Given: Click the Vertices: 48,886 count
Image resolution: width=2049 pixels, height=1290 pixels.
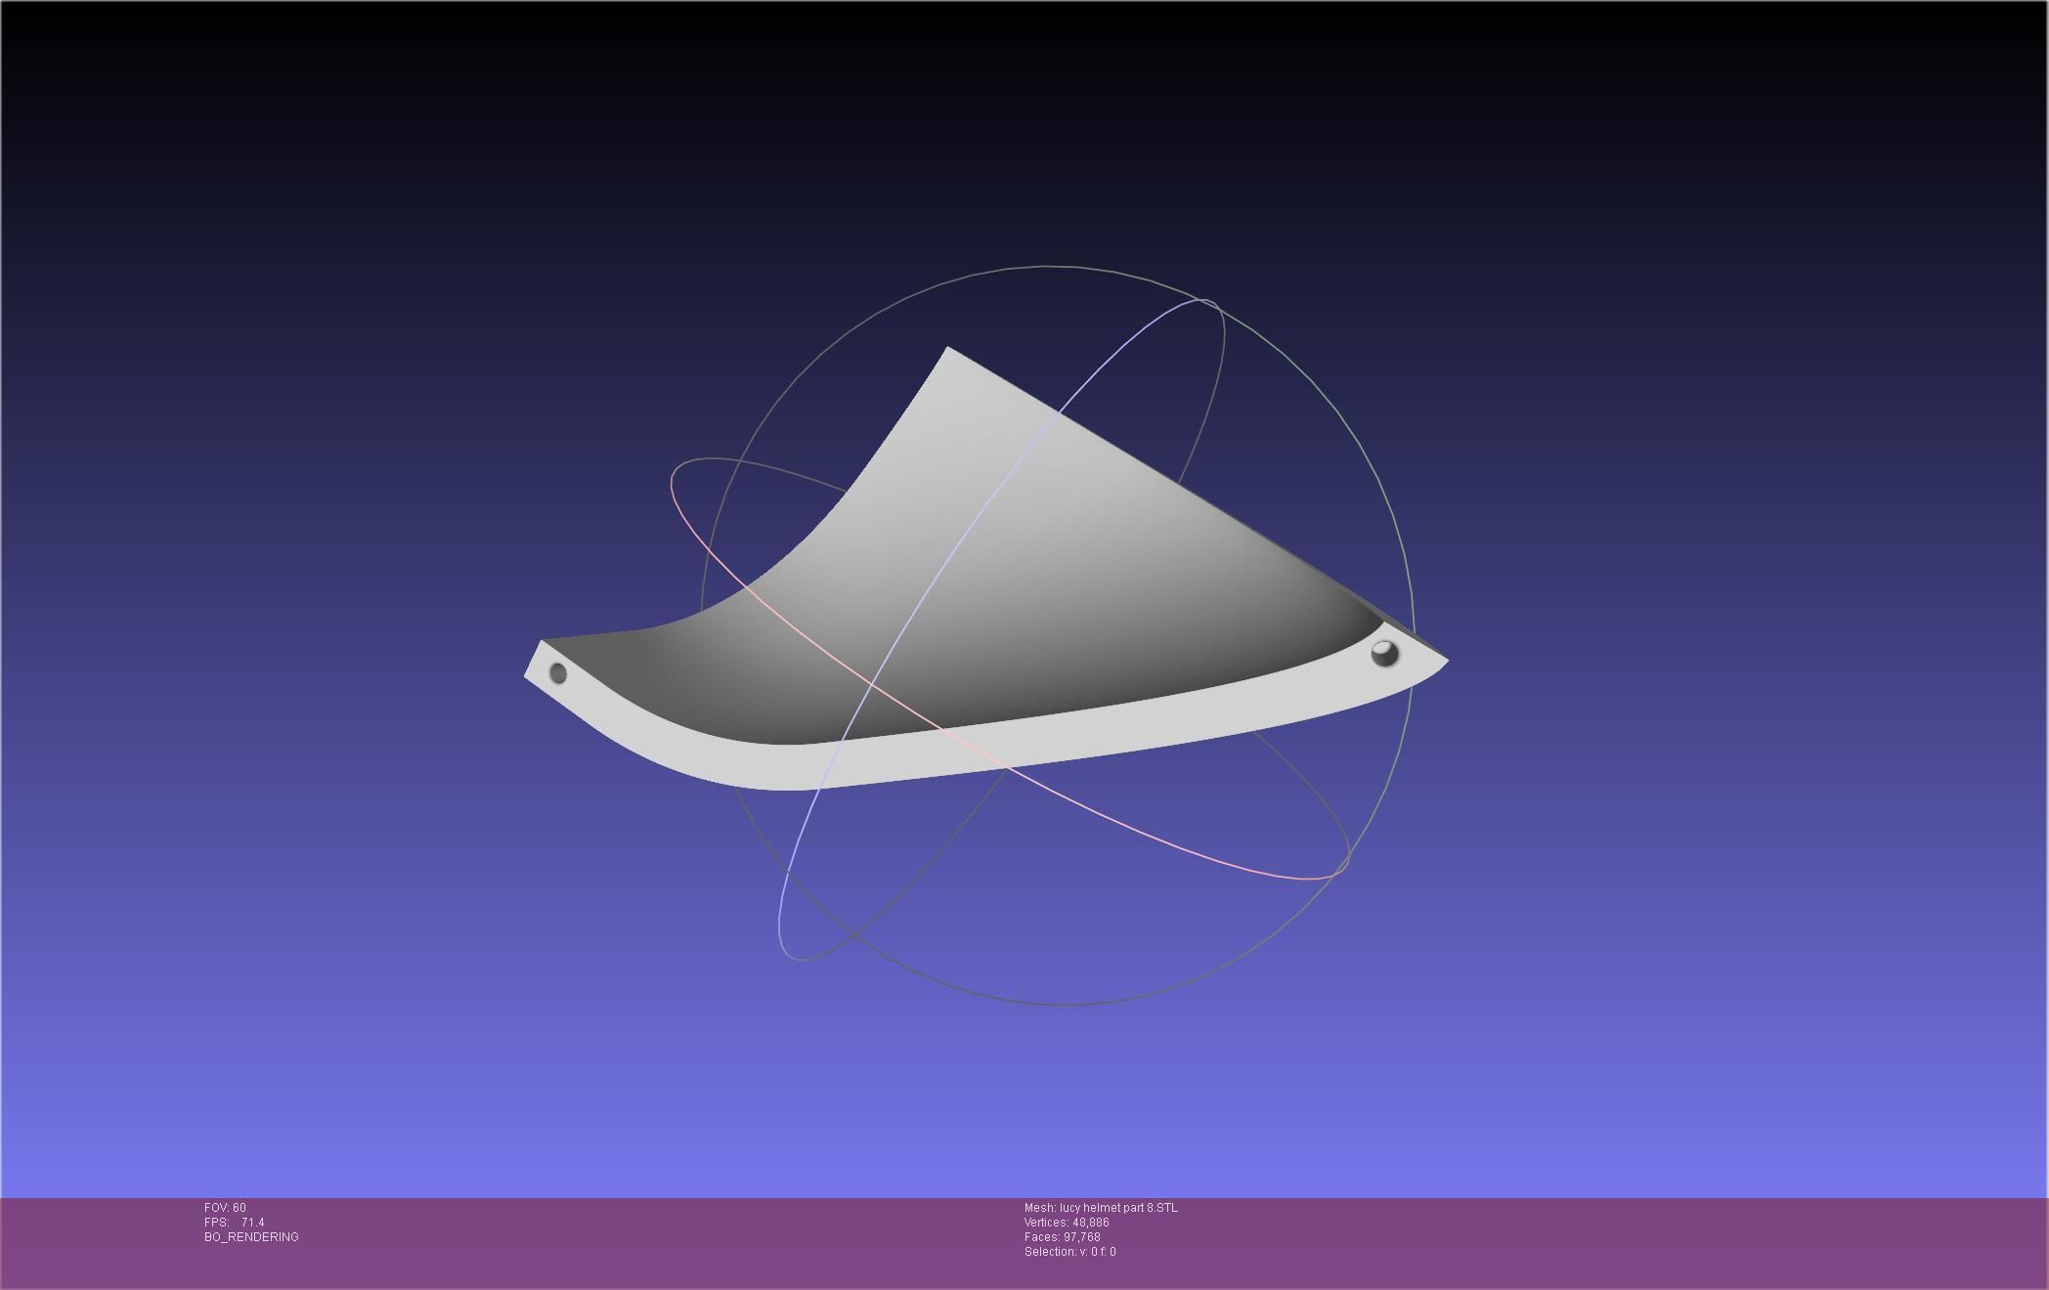Looking at the screenshot, I should (1067, 1223).
